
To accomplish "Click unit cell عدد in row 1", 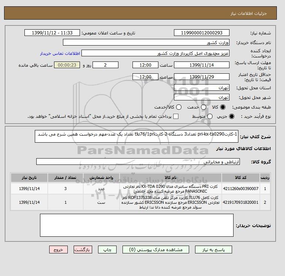I will click(x=101, y=189).
